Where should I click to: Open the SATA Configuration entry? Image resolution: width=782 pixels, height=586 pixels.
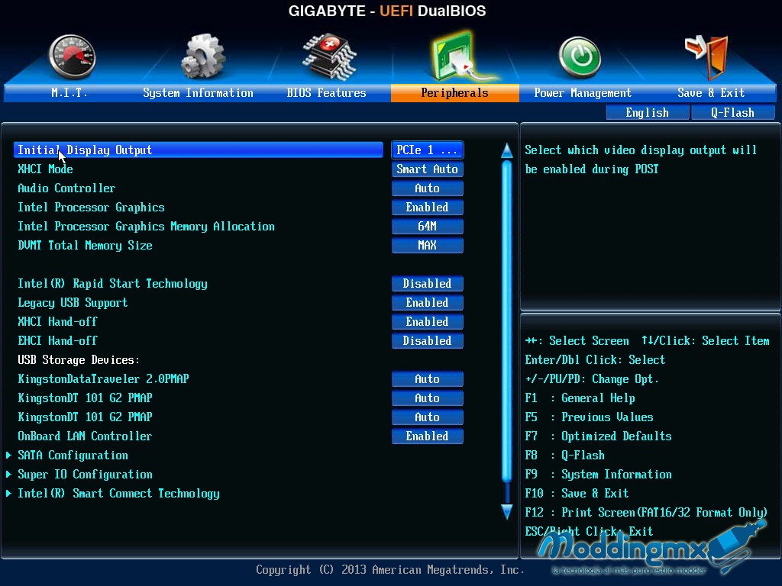point(73,455)
